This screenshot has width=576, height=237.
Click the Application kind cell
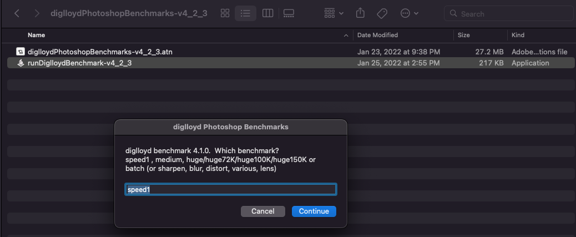click(x=530, y=63)
